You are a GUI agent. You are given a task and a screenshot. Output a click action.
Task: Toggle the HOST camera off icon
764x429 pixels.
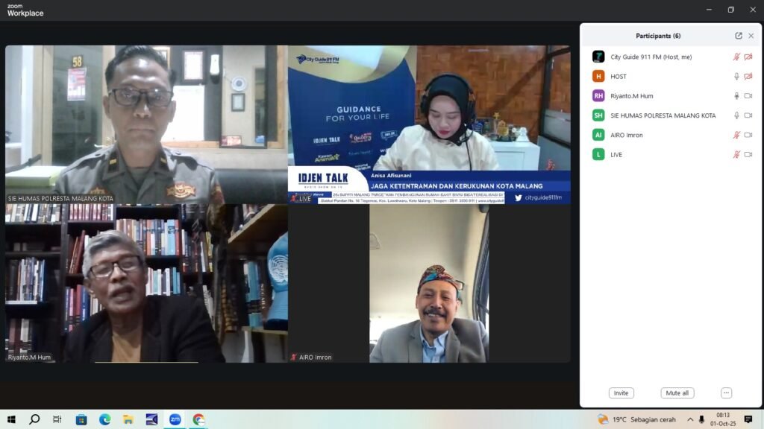pyautogui.click(x=748, y=77)
